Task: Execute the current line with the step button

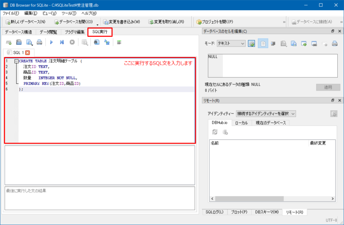Action: [62, 42]
